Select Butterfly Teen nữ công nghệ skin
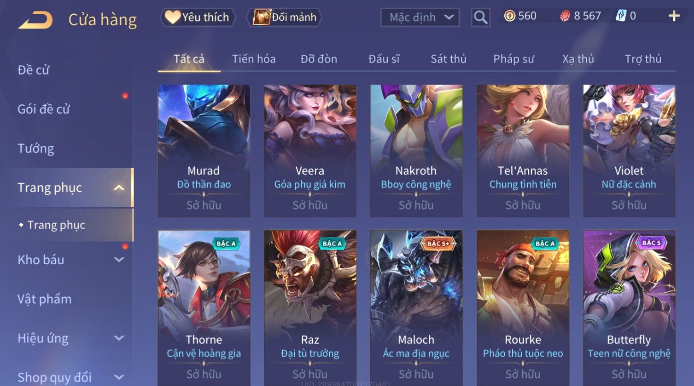This screenshot has height=386, width=694. tap(629, 308)
